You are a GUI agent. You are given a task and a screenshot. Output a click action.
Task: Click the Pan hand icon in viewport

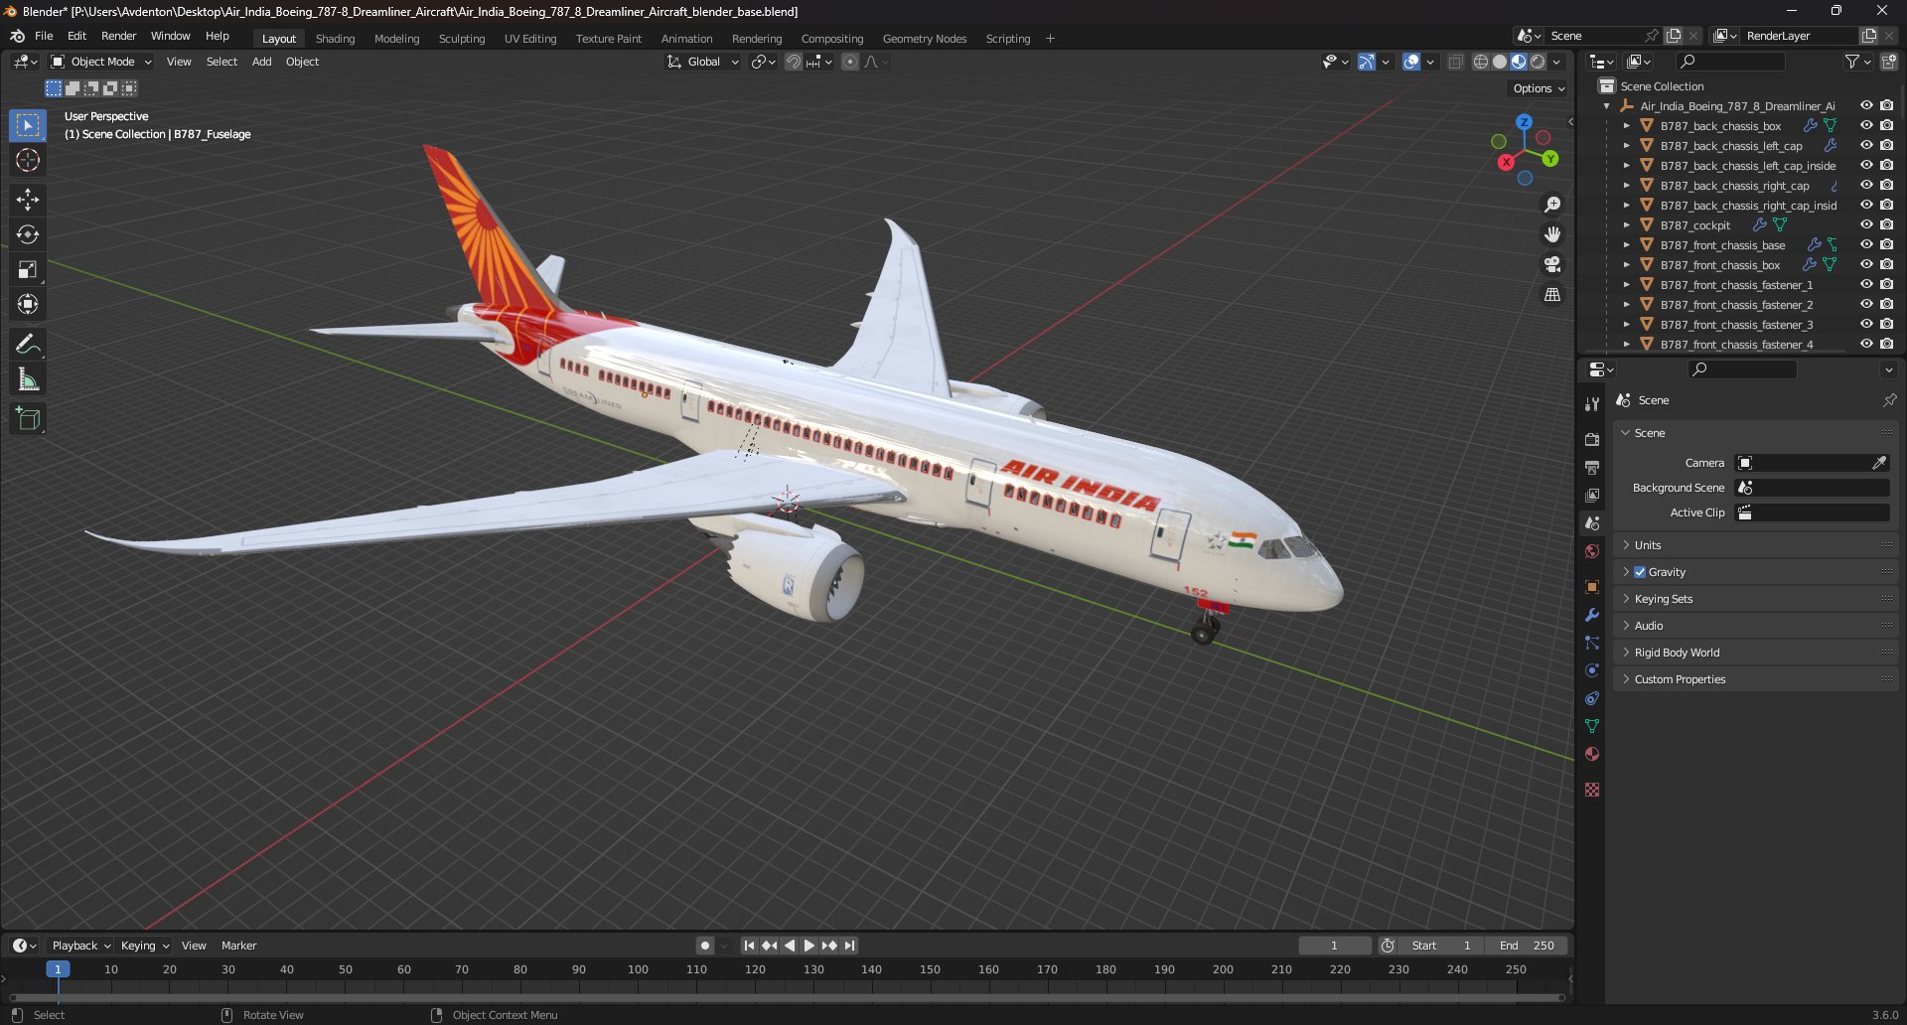click(1551, 234)
